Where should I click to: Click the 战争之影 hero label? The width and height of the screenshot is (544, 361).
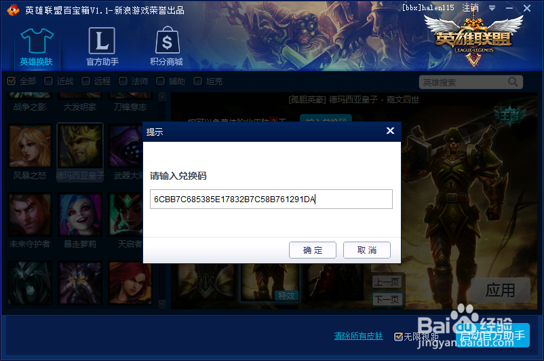click(x=30, y=107)
